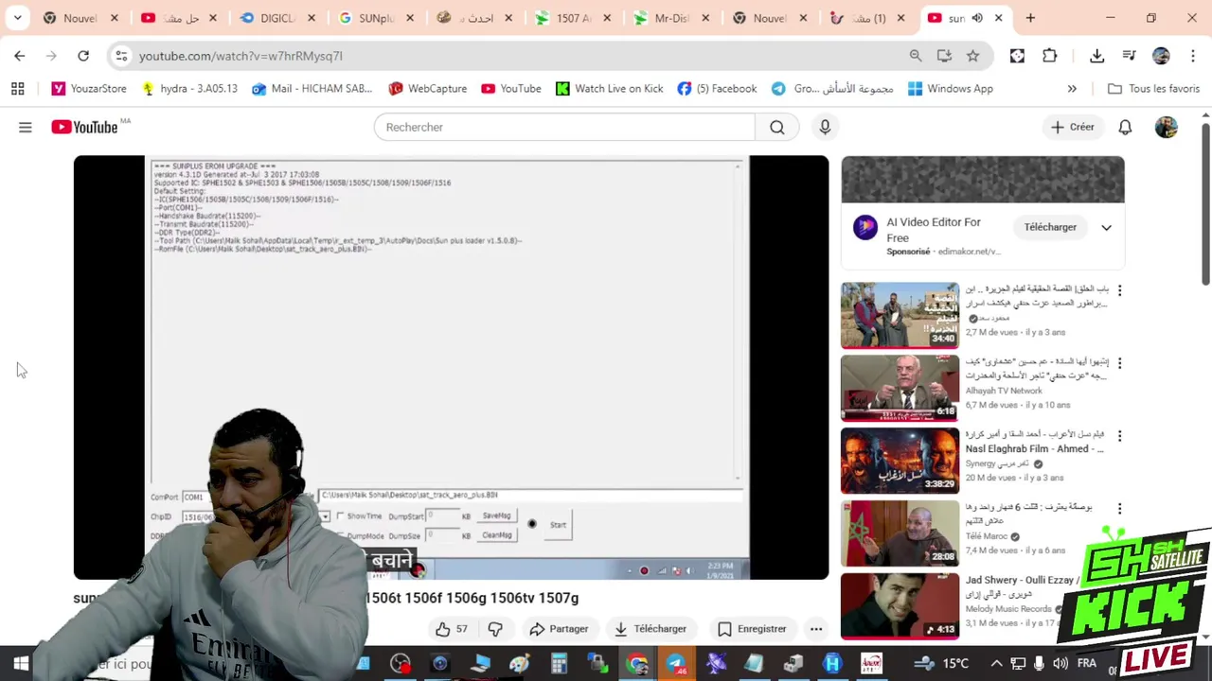This screenshot has height=681, width=1212.
Task: Open the tab search dropdown arrow
Action: click(x=18, y=18)
